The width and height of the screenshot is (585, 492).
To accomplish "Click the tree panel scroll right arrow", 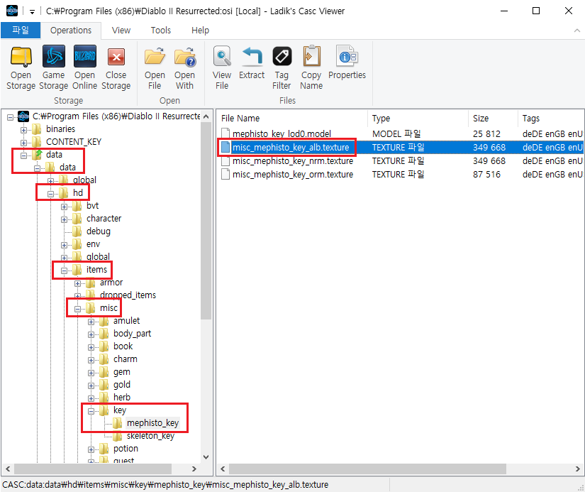I will click(x=194, y=469).
